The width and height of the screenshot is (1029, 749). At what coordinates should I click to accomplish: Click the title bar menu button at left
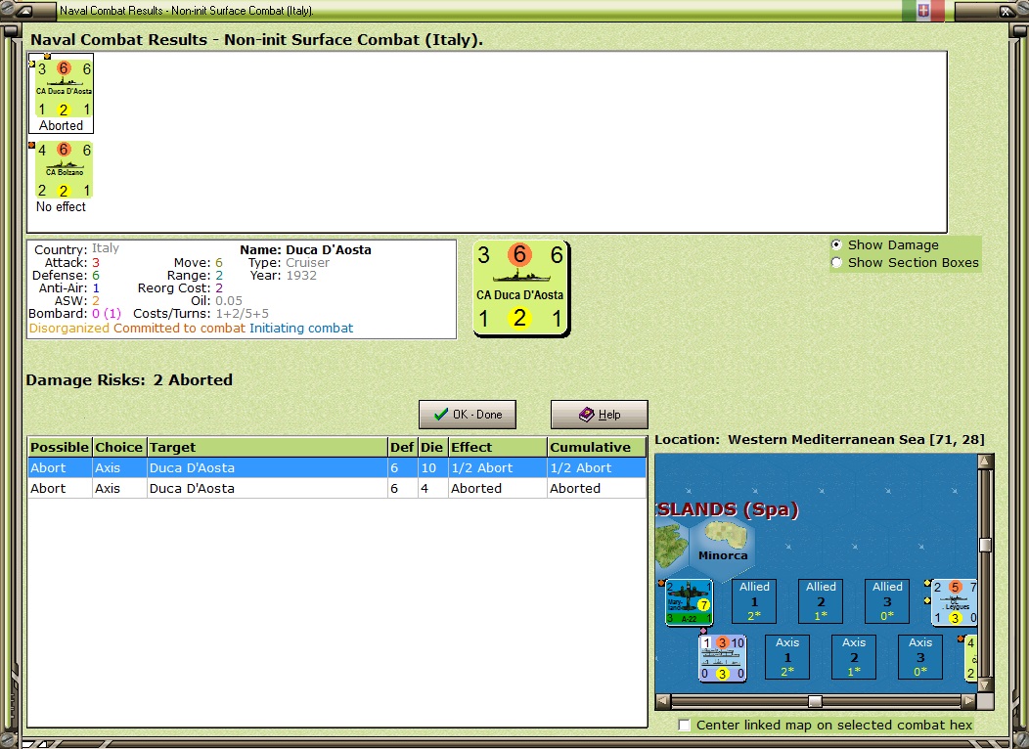point(26,11)
